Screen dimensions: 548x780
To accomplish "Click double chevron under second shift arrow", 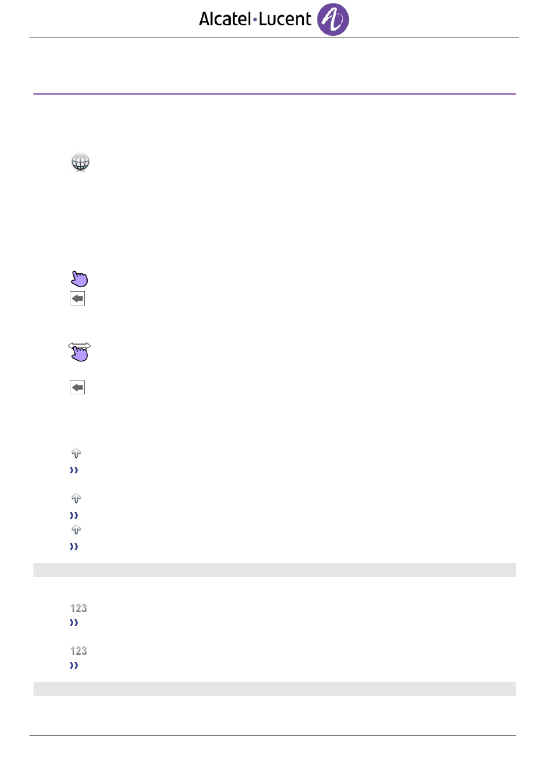I will (x=74, y=515).
